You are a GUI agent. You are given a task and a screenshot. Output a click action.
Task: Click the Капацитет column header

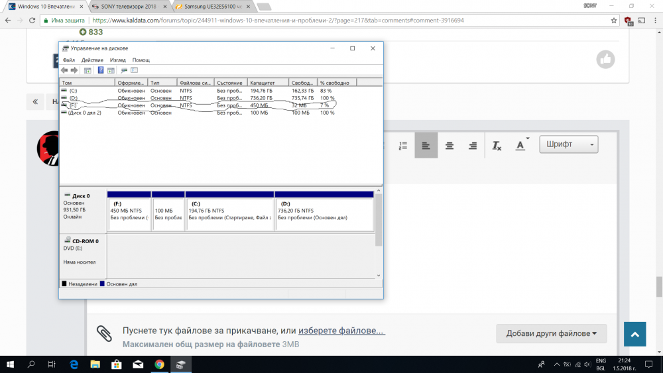(x=268, y=83)
